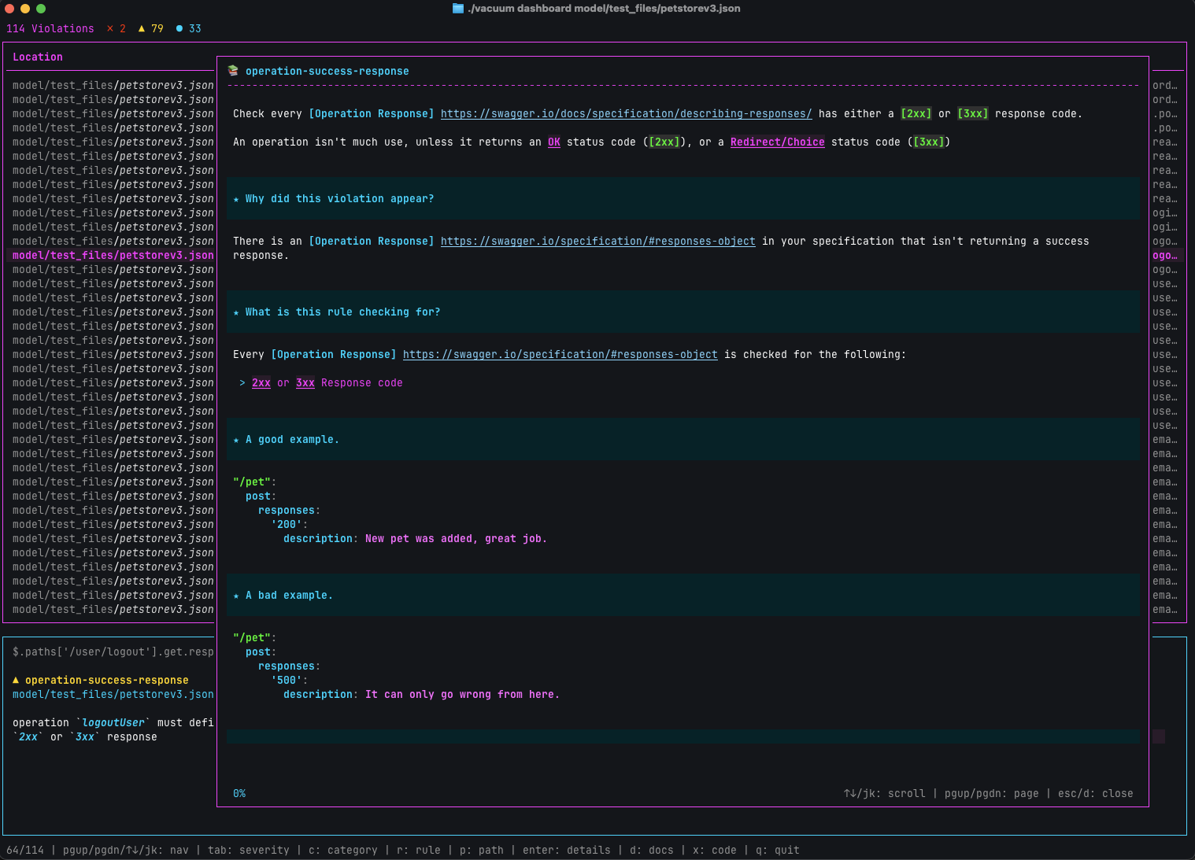Click the underlined 2xx link in the checklist

tap(261, 382)
